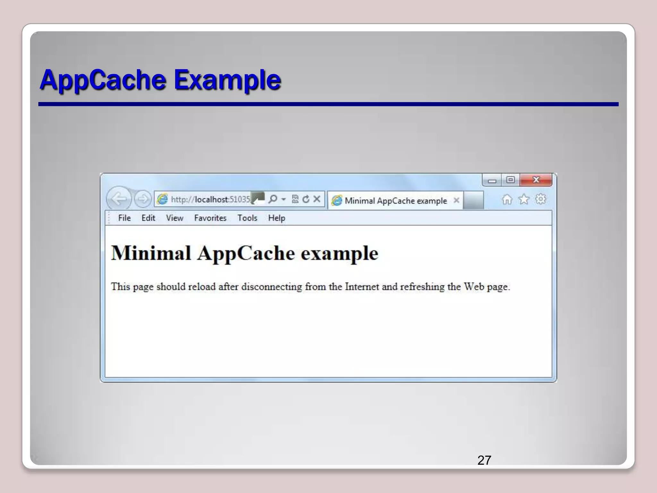The height and width of the screenshot is (493, 657).
Task: Open Favorites star icon
Action: [x=524, y=199]
